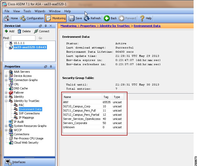Pin the Properties panel
Viewport: 197px width, 166px height.
click(x=51, y=67)
